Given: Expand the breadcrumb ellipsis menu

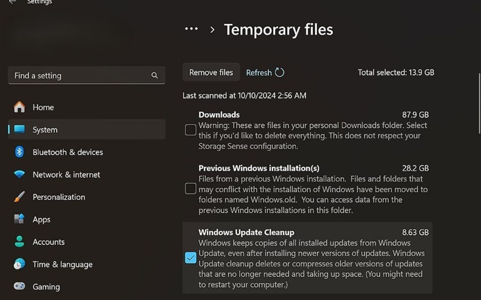Looking at the screenshot, I should click(x=192, y=29).
